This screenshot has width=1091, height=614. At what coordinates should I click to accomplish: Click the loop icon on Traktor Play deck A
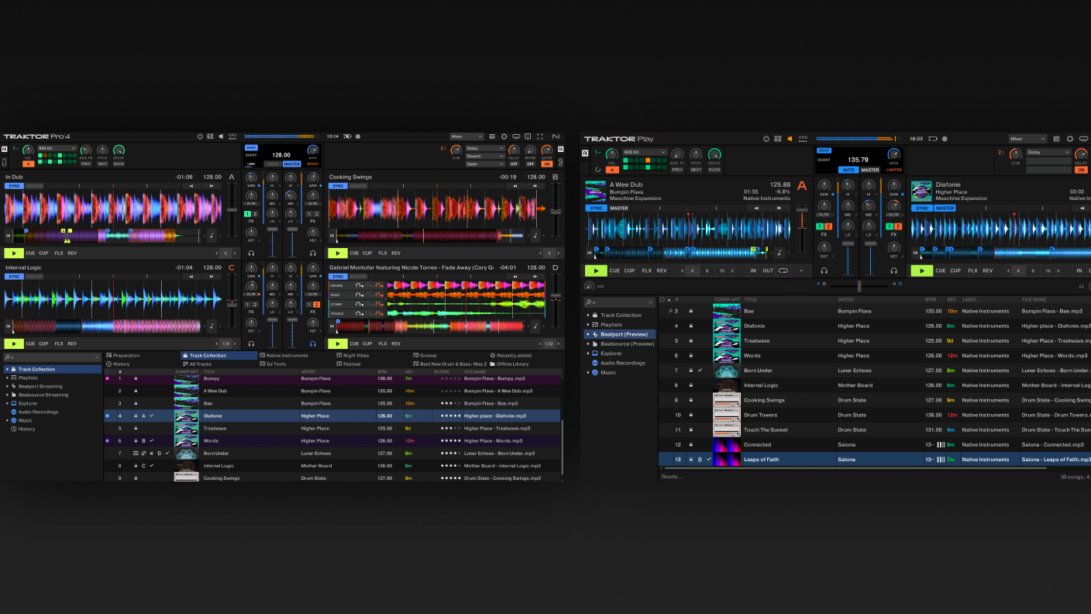(783, 271)
